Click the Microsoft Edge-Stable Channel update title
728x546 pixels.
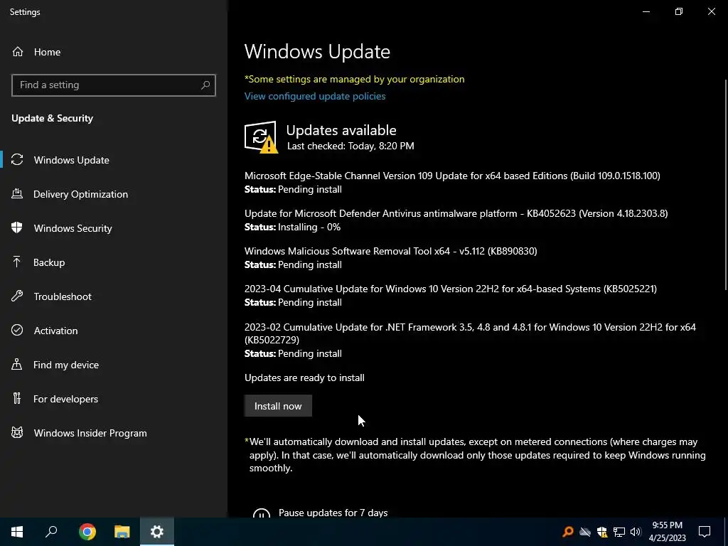452,176
